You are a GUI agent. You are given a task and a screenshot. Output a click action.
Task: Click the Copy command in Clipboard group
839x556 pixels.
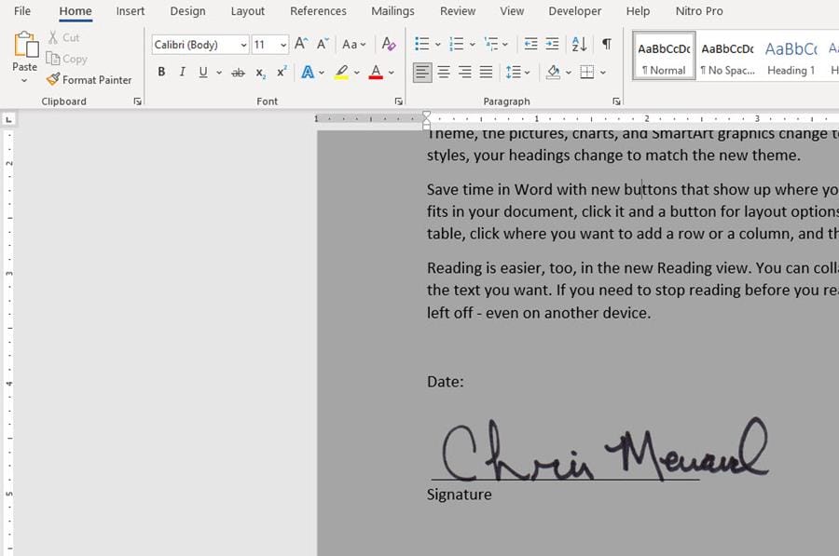point(67,59)
